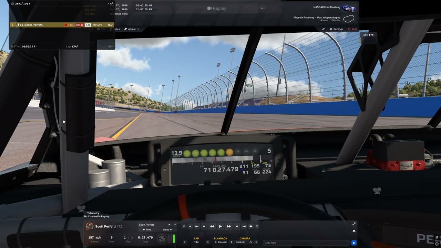Expand the Scott Perfetti driver selector
Screen dimensions: 441x248
point(169,225)
